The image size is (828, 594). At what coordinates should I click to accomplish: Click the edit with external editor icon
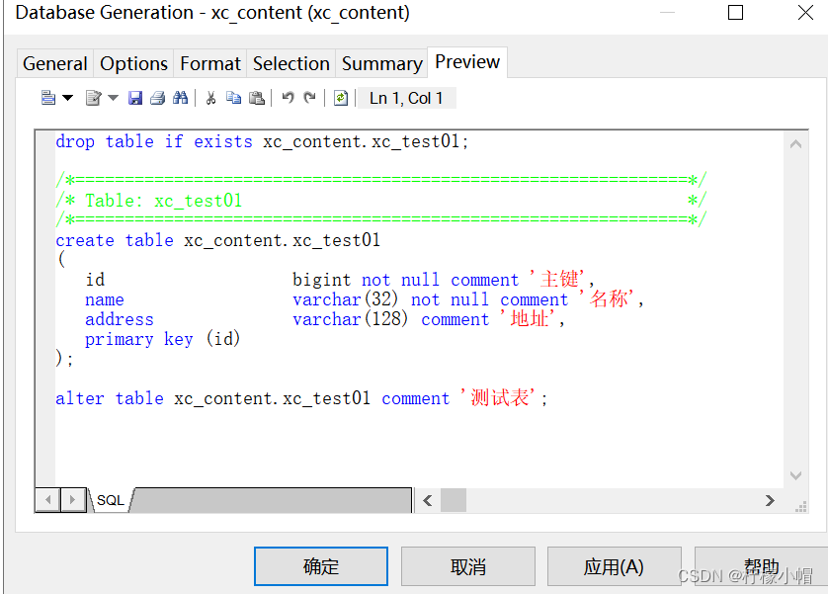[93, 98]
